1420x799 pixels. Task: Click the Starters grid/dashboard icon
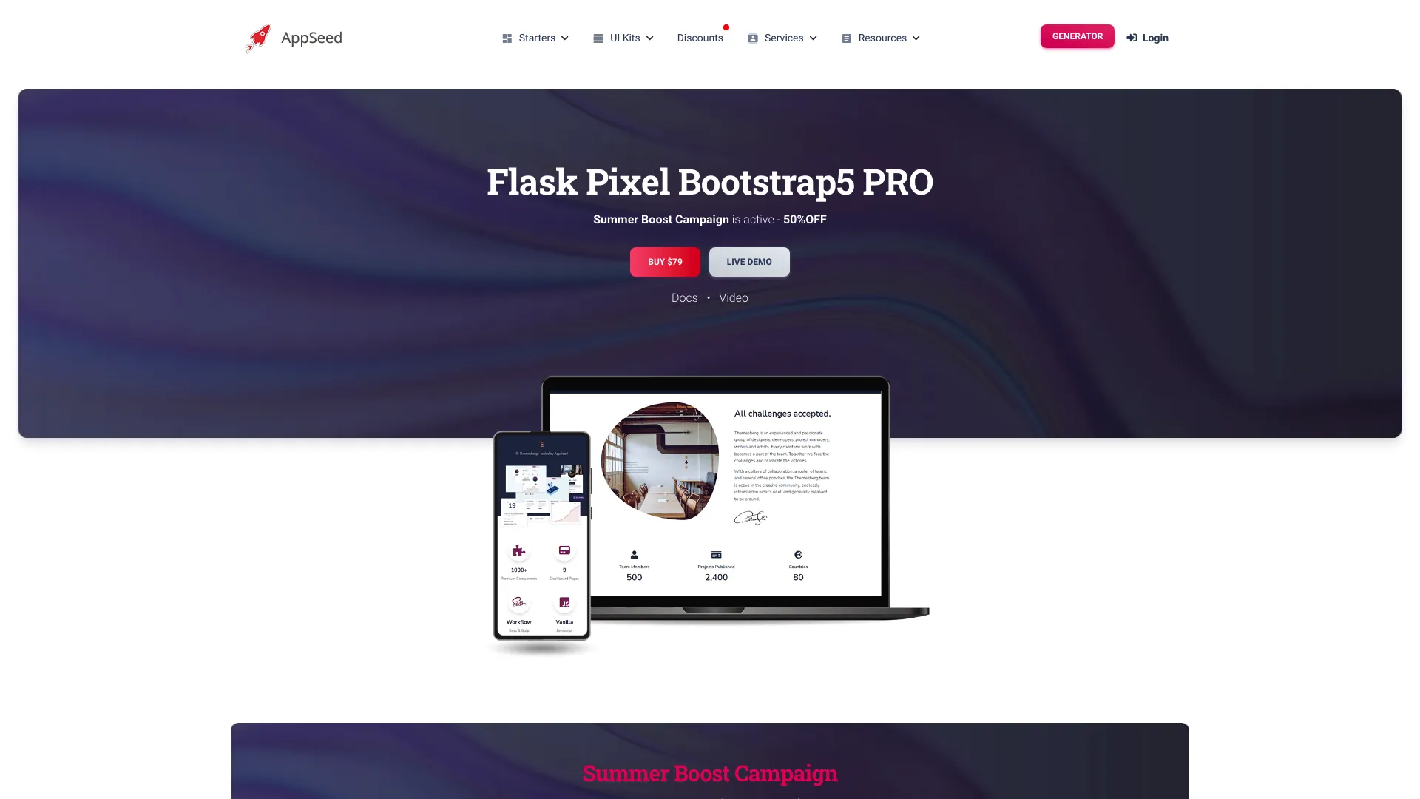point(506,38)
